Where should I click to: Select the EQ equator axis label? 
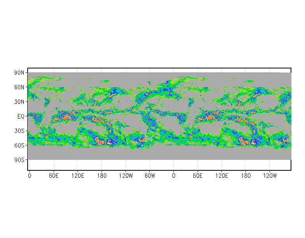pos(21,117)
